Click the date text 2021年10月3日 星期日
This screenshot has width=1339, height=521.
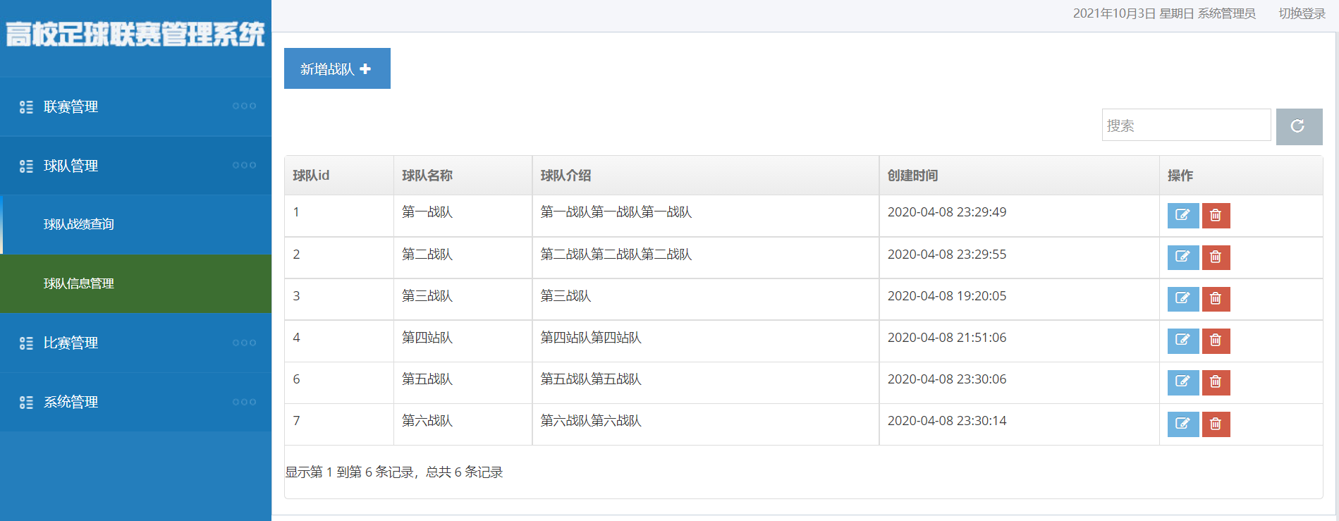1133,13
